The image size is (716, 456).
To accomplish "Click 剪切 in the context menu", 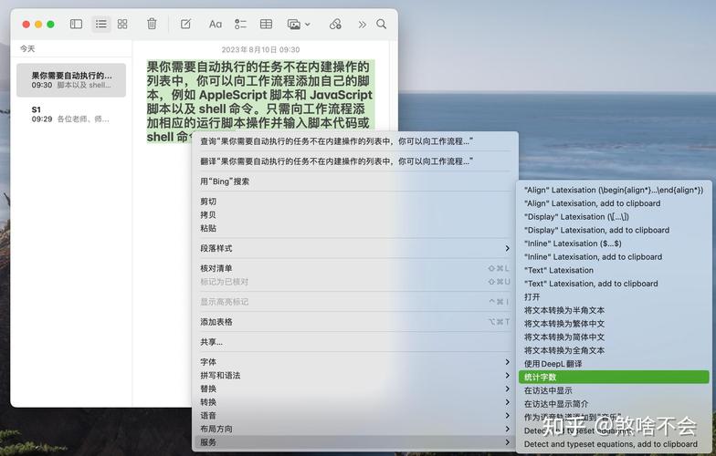I will click(354, 202).
